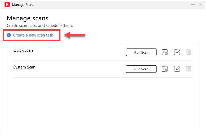Click the Manage Scans window title text
The width and height of the screenshot is (206, 137).
pos(23,5)
